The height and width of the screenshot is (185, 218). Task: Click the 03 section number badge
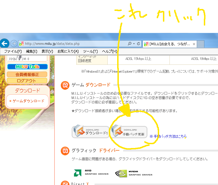coord(65,151)
